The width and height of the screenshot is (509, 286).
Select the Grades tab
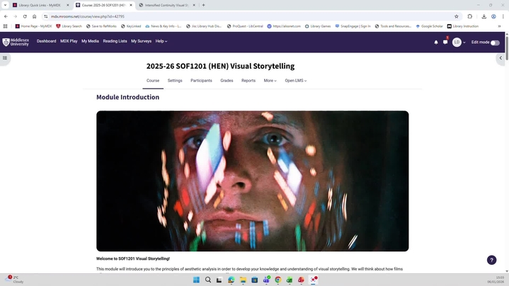(227, 81)
